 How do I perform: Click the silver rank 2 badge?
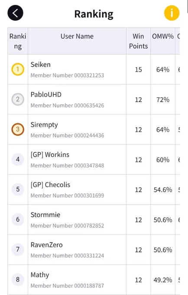pyautogui.click(x=18, y=99)
